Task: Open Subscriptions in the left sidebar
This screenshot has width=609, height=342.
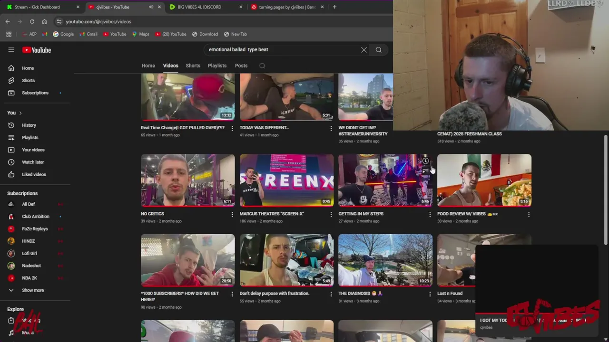Action: (35, 93)
